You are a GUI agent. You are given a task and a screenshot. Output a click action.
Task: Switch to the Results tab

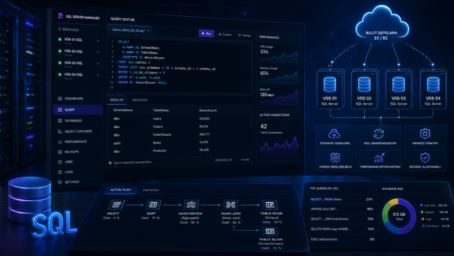(116, 99)
